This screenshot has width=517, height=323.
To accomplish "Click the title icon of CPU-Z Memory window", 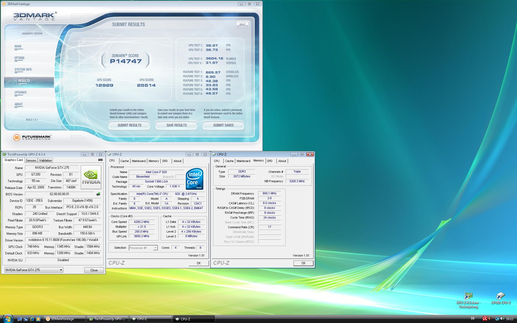I will (x=214, y=154).
